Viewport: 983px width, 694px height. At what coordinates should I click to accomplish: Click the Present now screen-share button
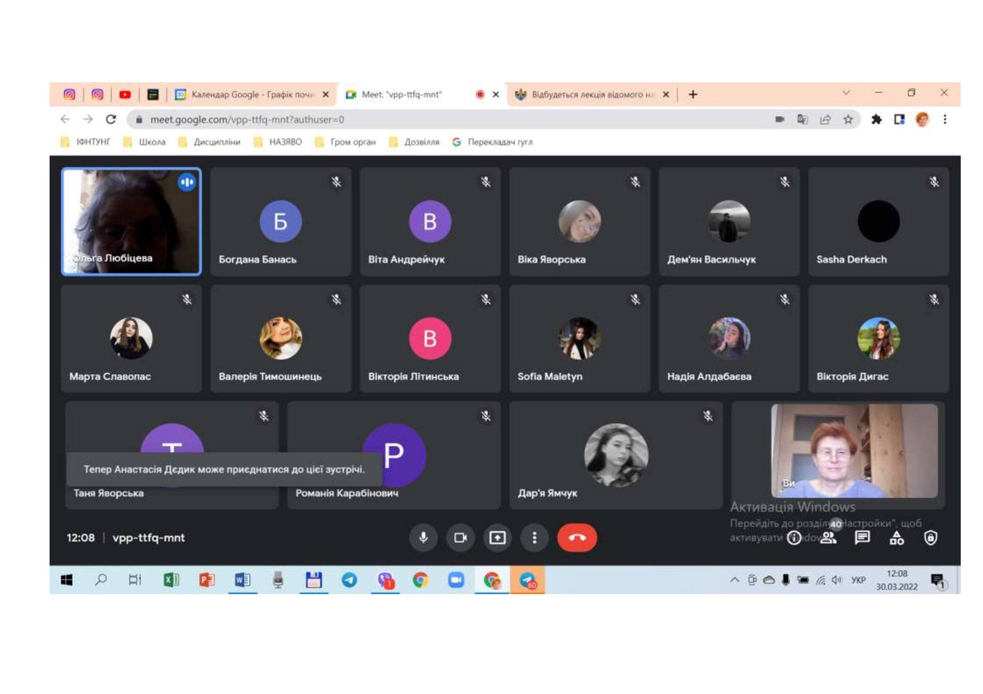coord(497,537)
